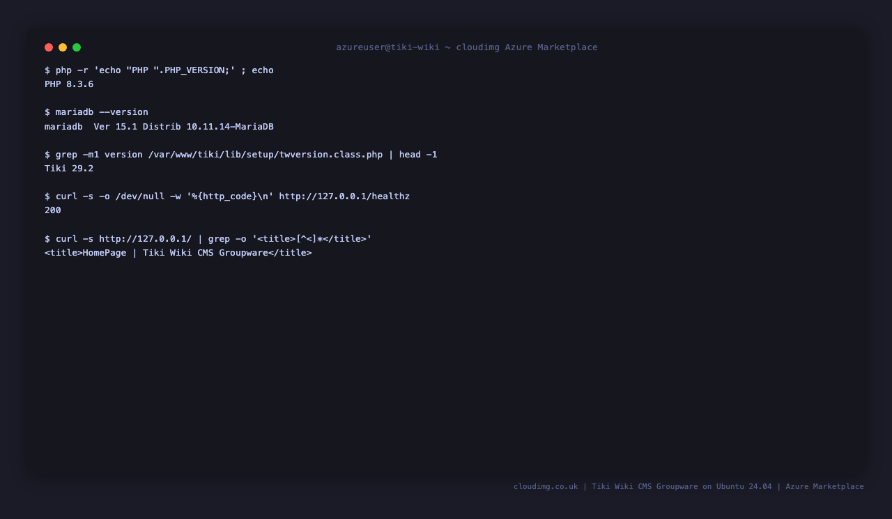This screenshot has height=519, width=892.
Task: Select the 'PHP 8.3.6' output line
Action: pos(69,84)
